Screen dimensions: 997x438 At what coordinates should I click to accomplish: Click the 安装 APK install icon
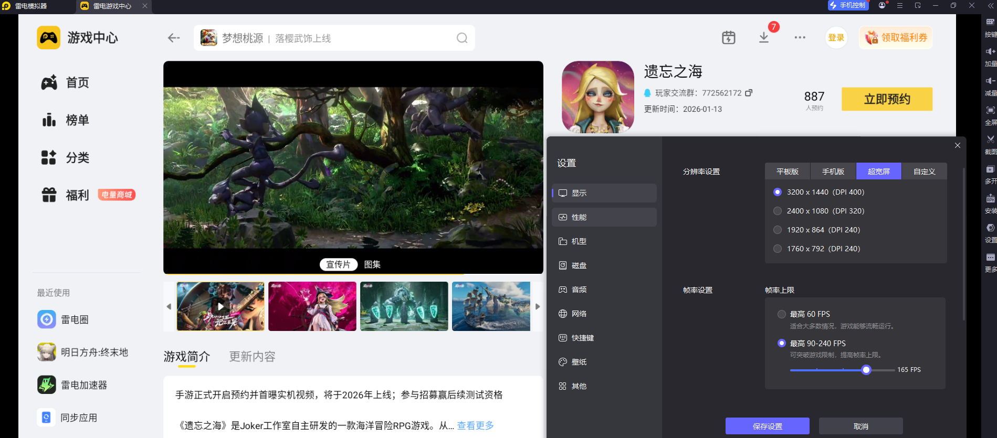pos(990,198)
